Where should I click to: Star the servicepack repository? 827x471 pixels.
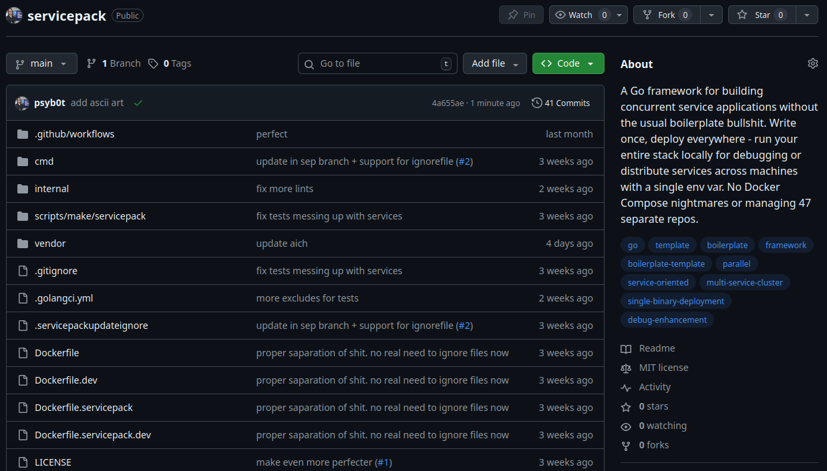[762, 14]
